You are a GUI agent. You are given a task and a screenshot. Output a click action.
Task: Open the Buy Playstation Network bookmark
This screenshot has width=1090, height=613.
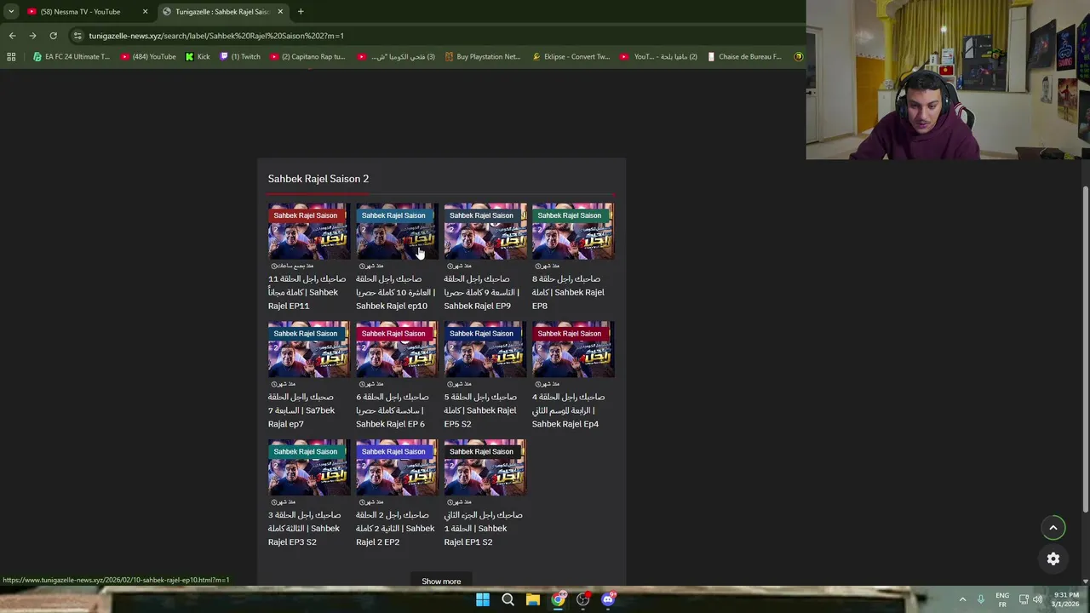482,57
